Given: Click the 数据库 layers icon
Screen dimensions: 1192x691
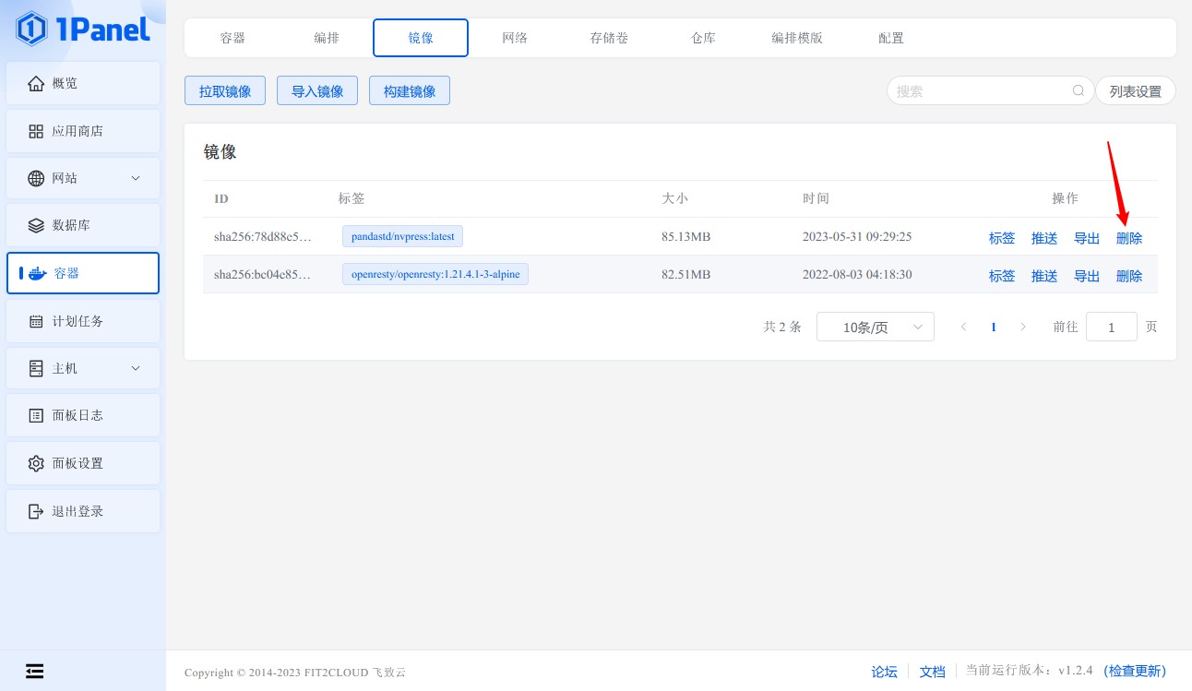Looking at the screenshot, I should coord(36,225).
